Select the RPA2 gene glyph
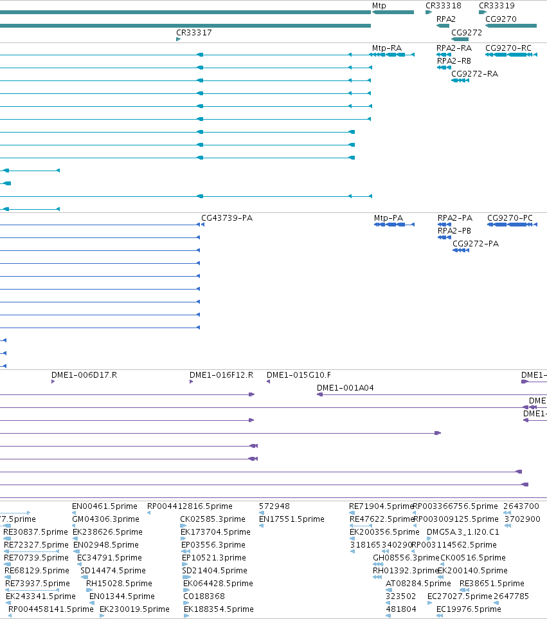 pyautogui.click(x=443, y=26)
